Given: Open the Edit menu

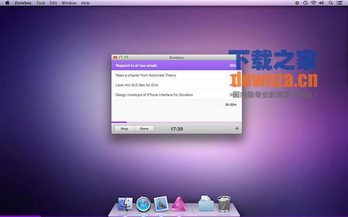Looking at the screenshot, I should tap(53, 3).
